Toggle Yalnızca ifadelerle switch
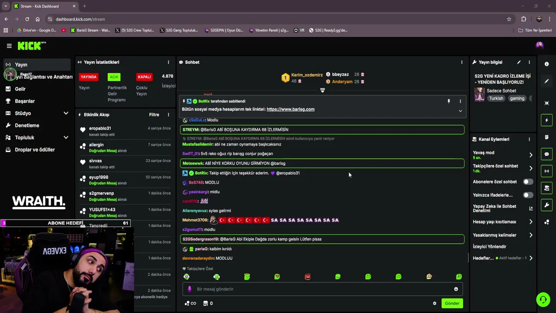The height and width of the screenshot is (313, 556). 528,195
